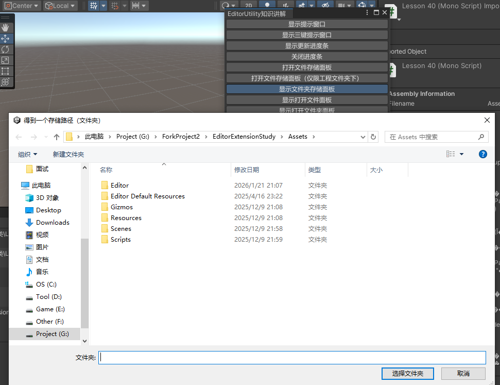500x385 pixels.
Task: Click 新建文件夹 (New folder) in toolbar
Action: pyautogui.click(x=68, y=154)
